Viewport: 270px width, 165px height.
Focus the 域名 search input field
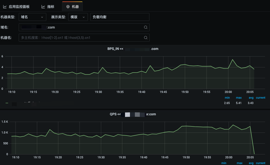(84, 27)
